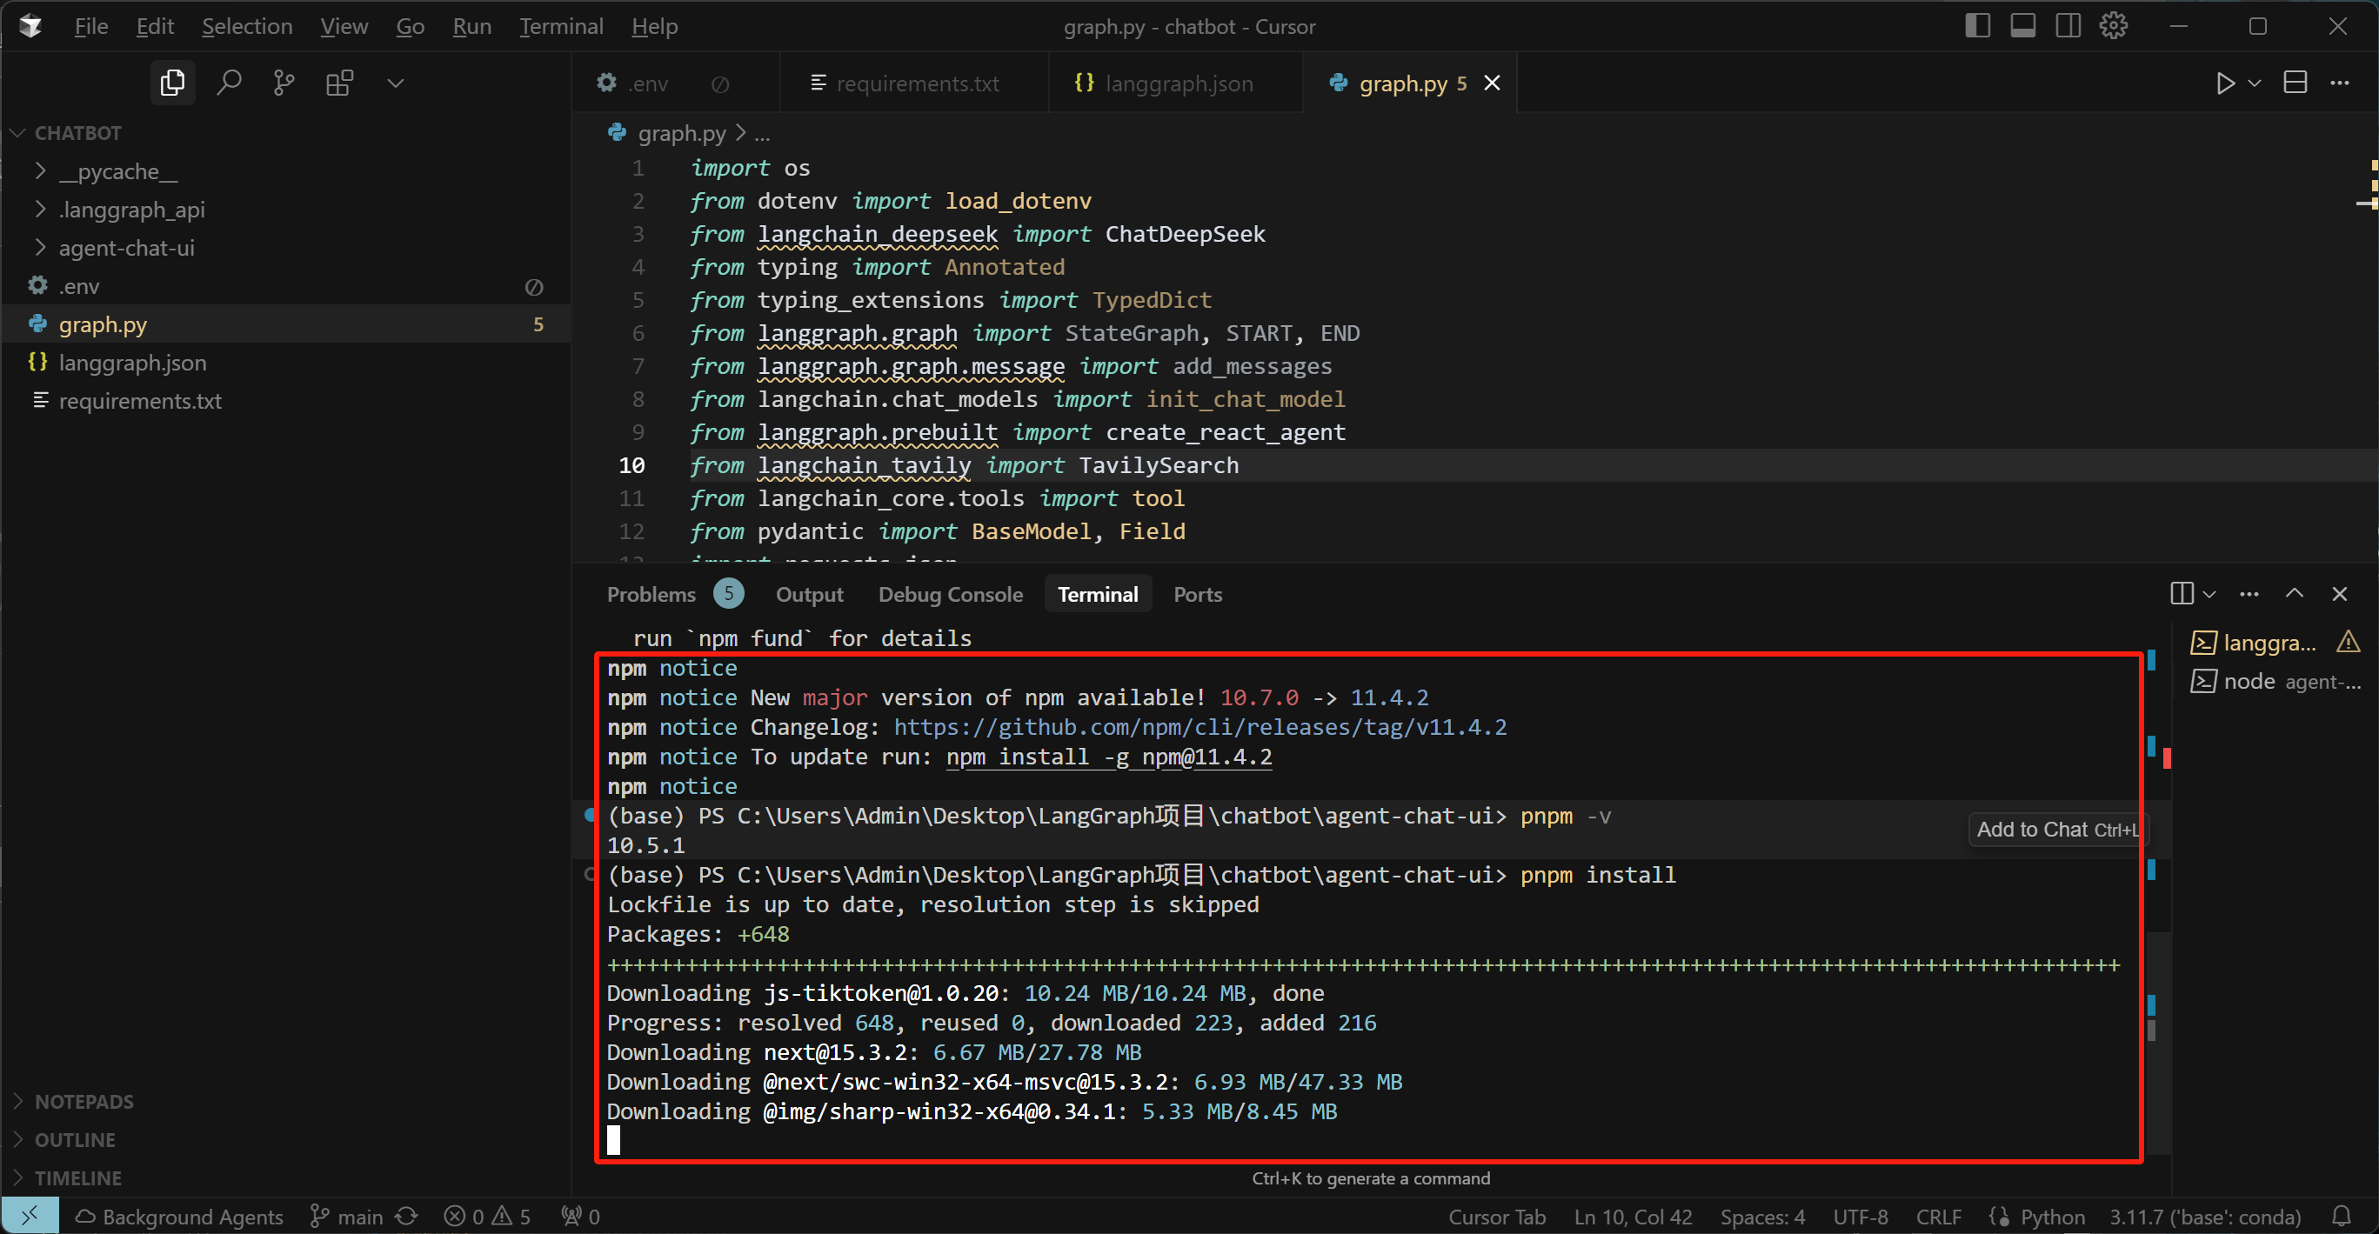Run the Python file play button

coord(2226,83)
